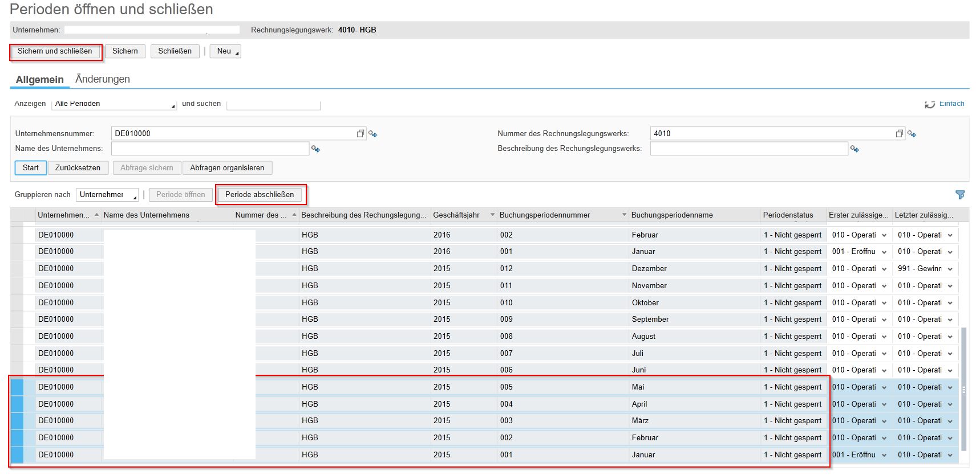The height and width of the screenshot is (475, 976).
Task: Click advanced selection icon beside Beschreibung des Rechnungslegungswerks
Action: 854,149
